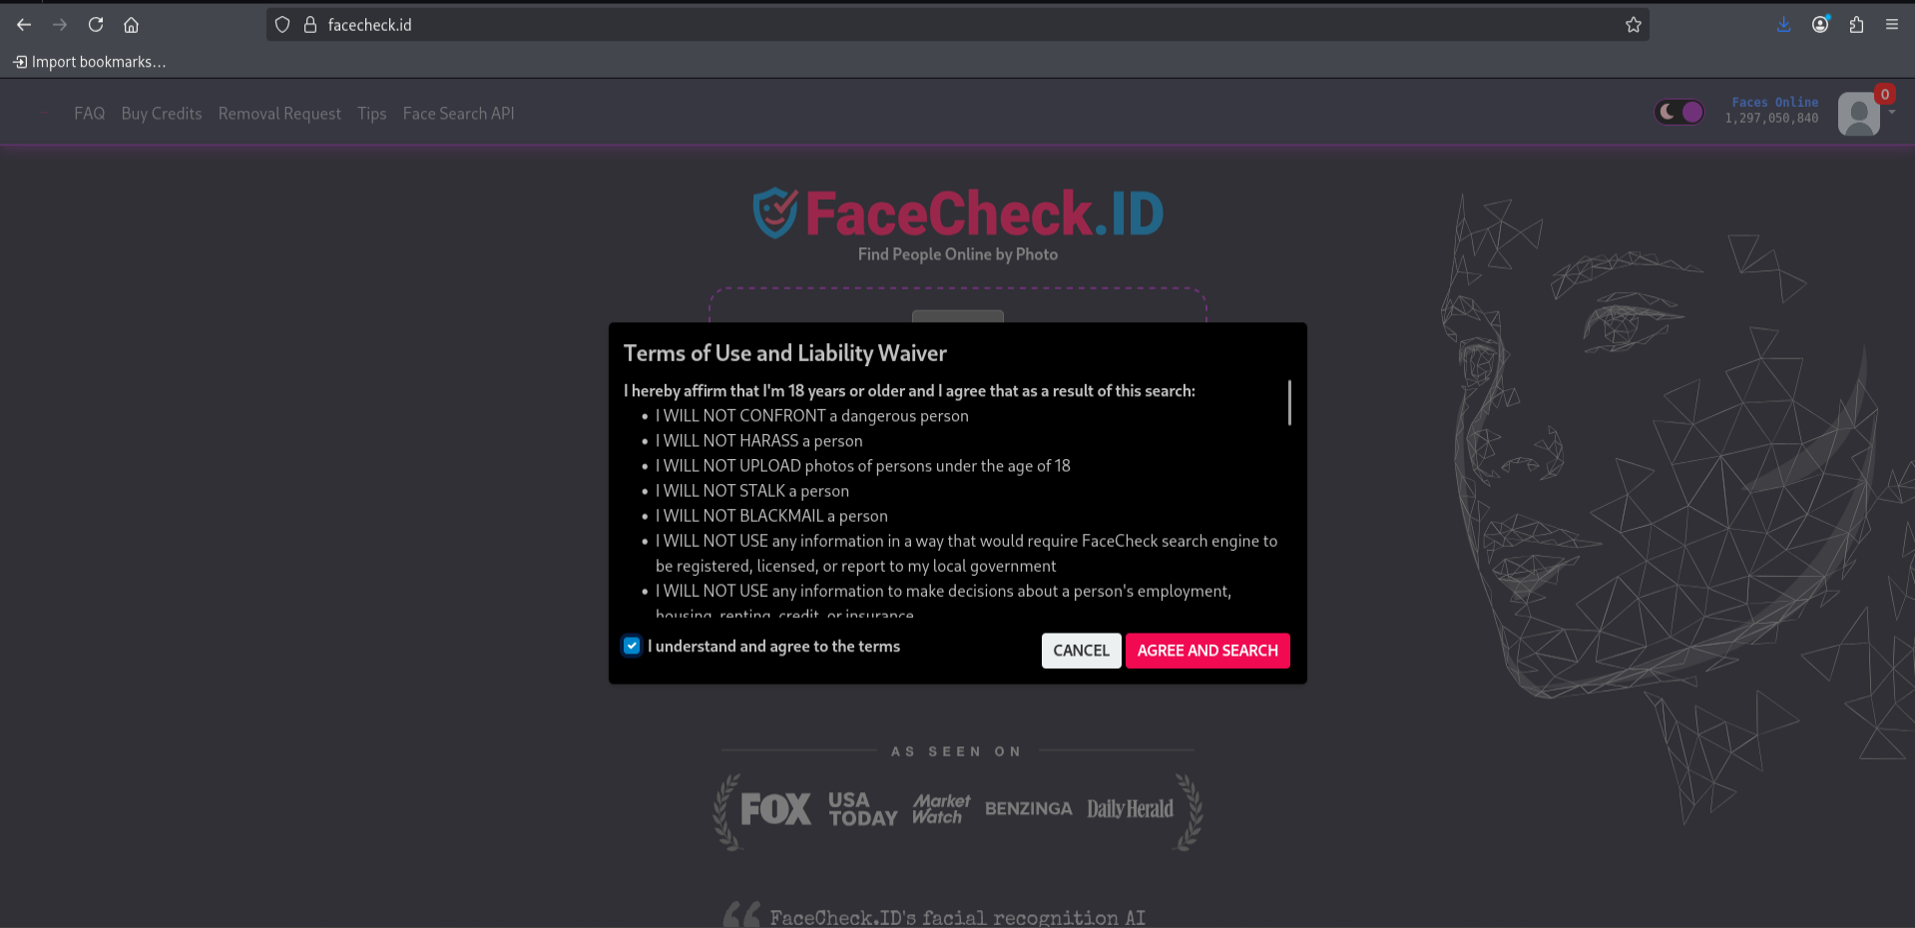Open the extensions puzzle icon
Screen dimensions: 1915x928
click(1856, 25)
